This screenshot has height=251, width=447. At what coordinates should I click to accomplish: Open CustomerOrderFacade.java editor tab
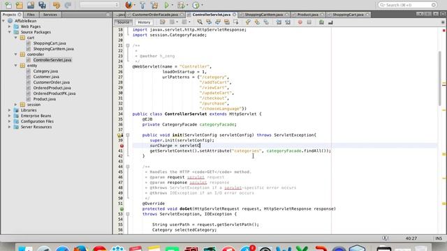155,15
